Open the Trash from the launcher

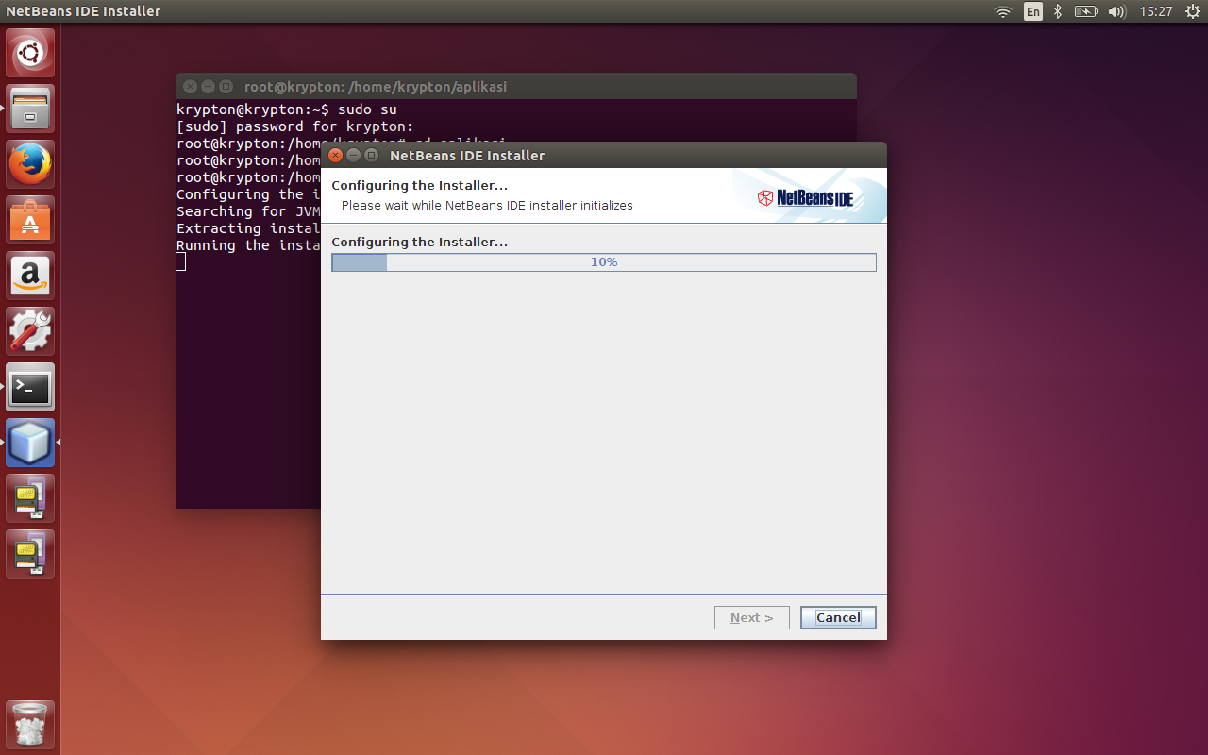pos(30,723)
